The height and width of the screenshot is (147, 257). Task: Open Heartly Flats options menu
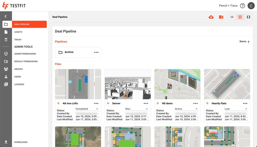pos(245,103)
